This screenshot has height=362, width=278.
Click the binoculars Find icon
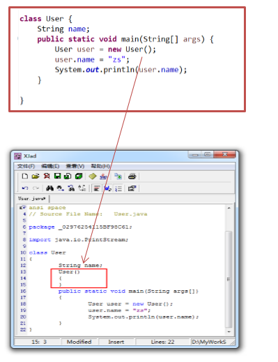click(x=49, y=188)
